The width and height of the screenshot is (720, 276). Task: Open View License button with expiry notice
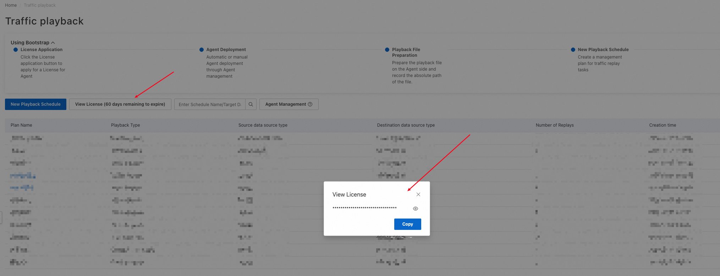coord(120,104)
